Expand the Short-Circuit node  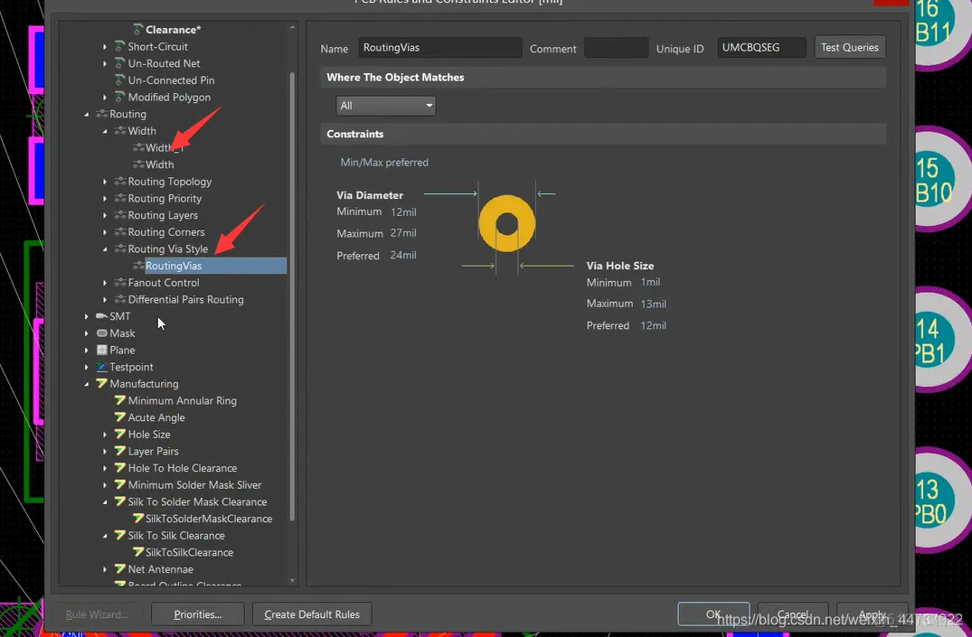click(x=105, y=46)
